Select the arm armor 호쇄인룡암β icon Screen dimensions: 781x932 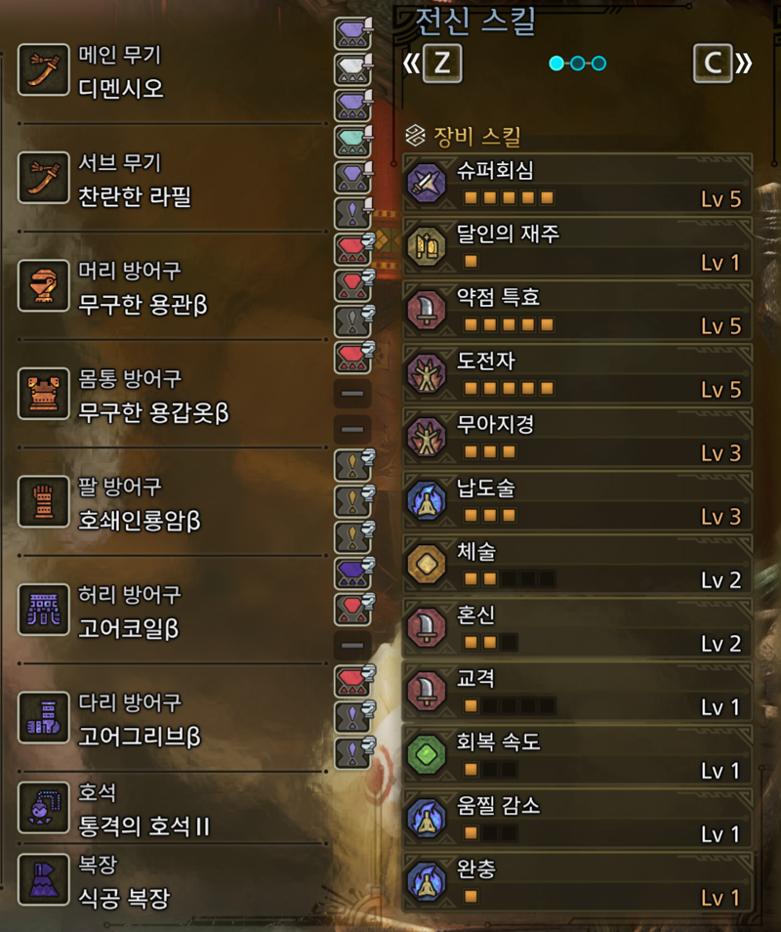pos(43,502)
